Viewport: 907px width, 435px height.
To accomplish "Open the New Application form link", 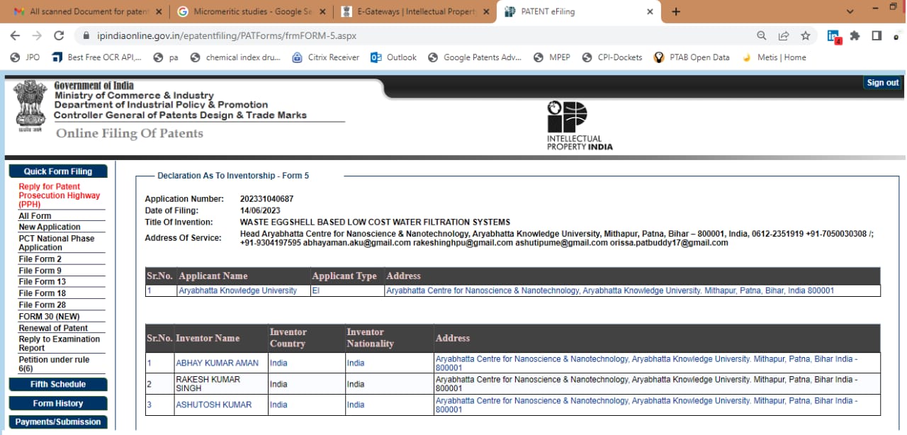I will point(50,227).
